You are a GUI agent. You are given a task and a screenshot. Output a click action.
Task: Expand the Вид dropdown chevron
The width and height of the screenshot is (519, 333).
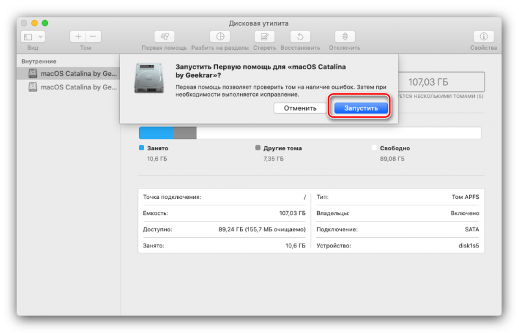pos(40,36)
